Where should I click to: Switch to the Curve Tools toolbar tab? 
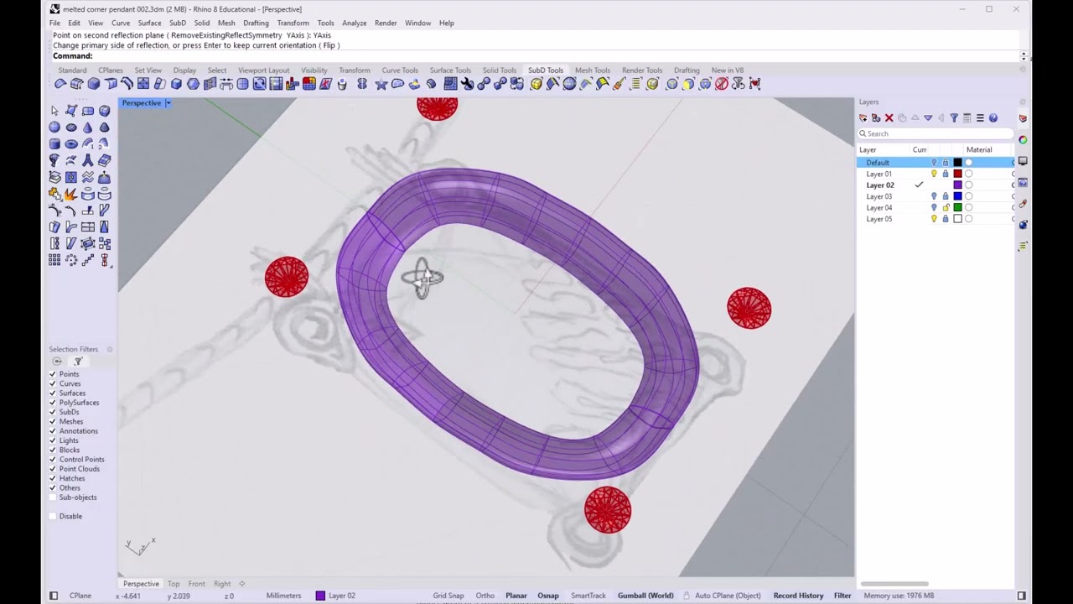tap(400, 70)
